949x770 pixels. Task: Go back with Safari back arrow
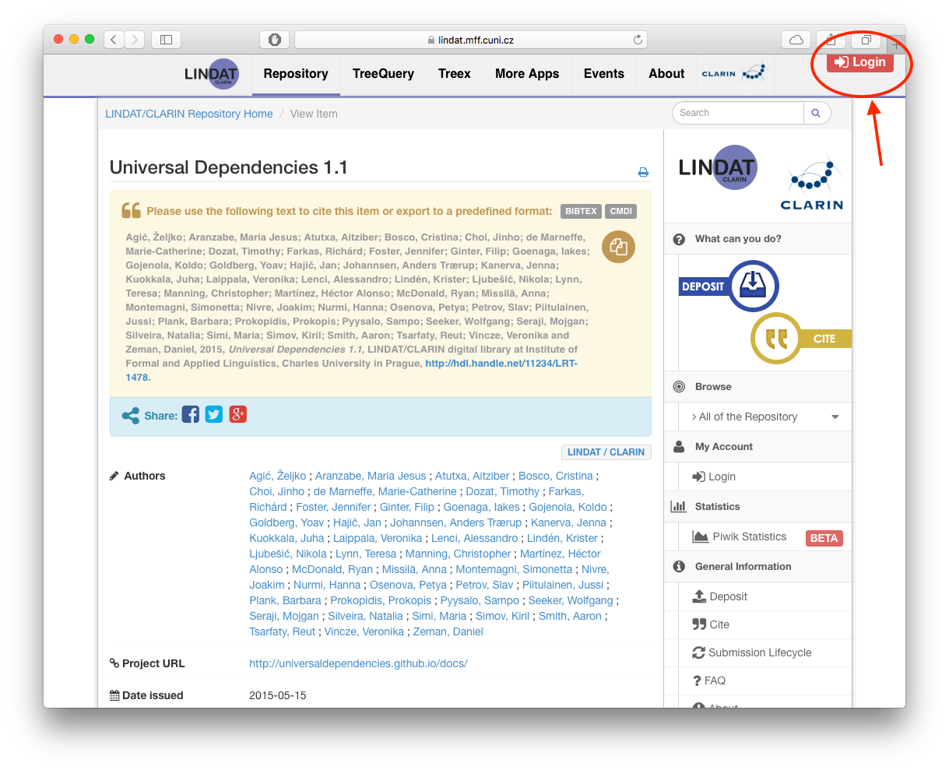114,40
